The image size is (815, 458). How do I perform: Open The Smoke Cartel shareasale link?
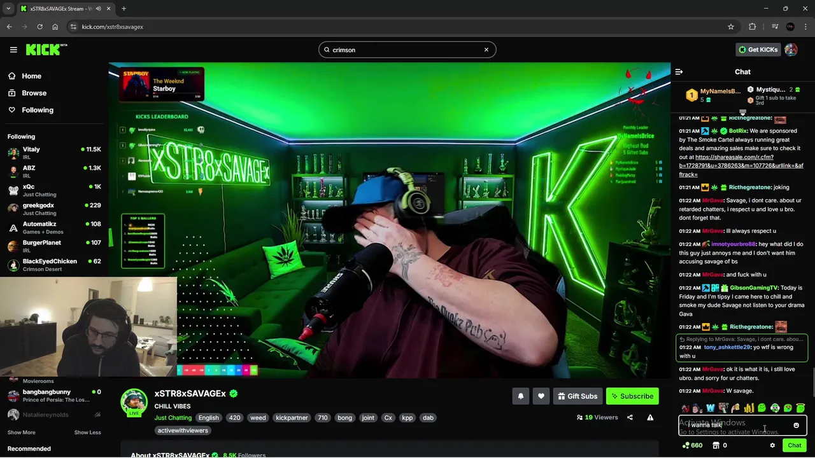(741, 165)
